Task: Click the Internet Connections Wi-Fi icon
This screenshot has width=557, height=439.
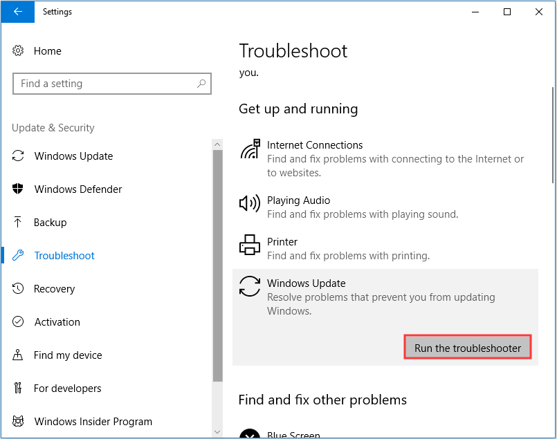Action: (250, 149)
